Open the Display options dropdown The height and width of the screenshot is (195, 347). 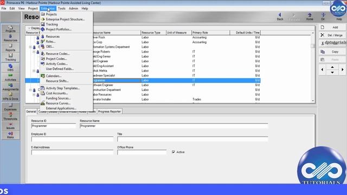pyautogui.click(x=34, y=28)
